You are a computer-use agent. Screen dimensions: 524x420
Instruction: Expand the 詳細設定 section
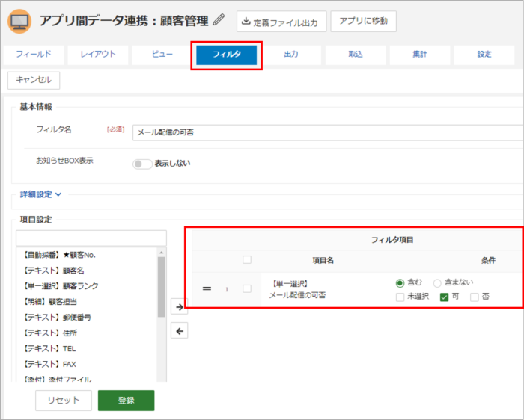(40, 194)
